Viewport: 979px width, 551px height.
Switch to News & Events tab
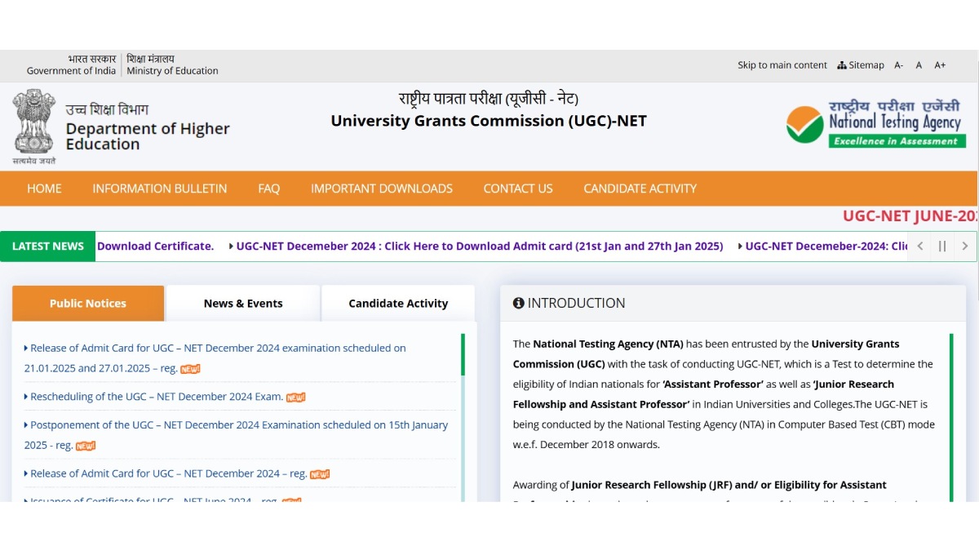(x=243, y=304)
